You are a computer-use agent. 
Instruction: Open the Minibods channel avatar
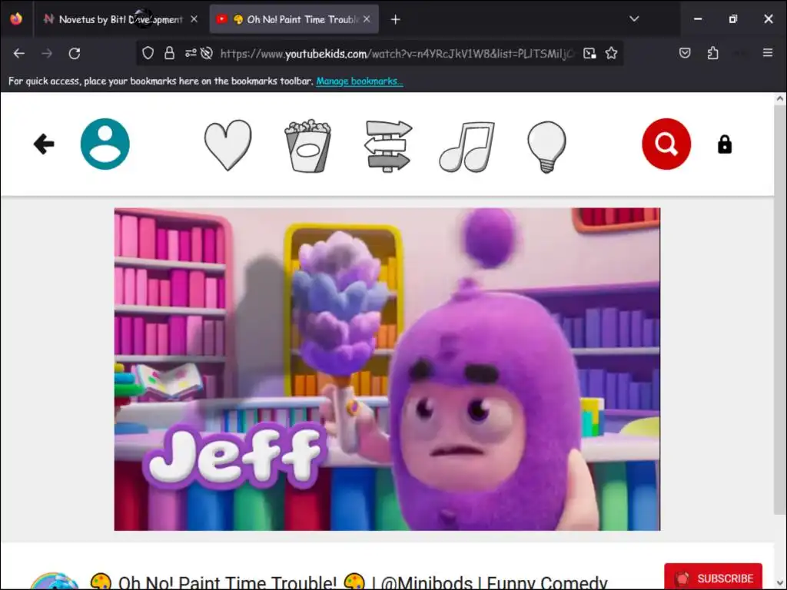pos(54,582)
